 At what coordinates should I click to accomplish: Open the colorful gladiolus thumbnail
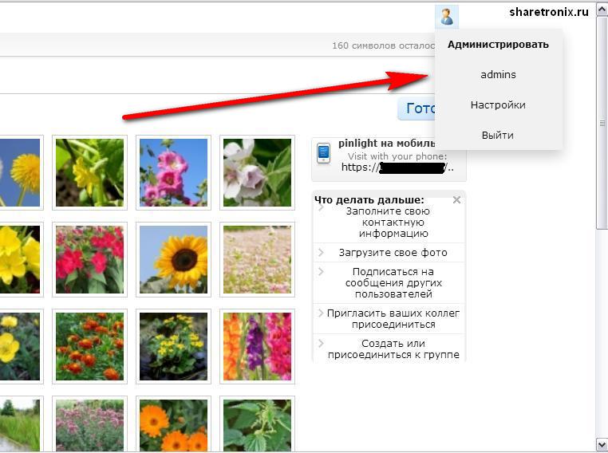257,346
